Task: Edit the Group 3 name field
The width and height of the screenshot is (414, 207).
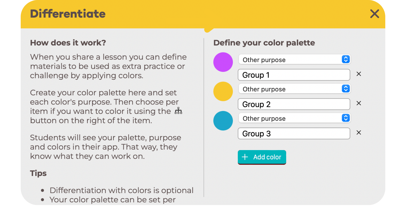Action: [x=294, y=133]
